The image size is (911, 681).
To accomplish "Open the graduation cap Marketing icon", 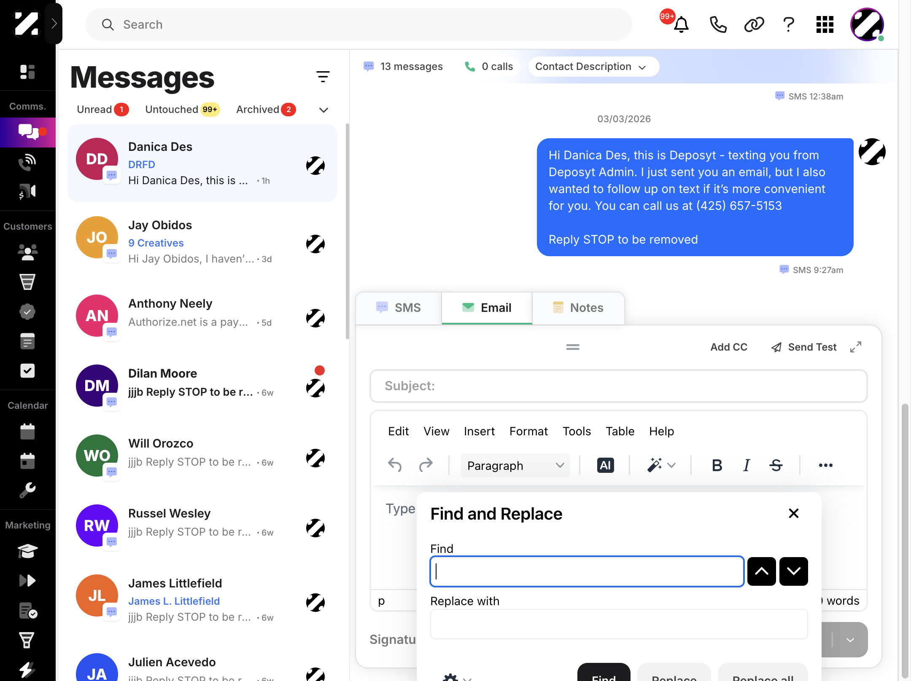I will (x=27, y=551).
